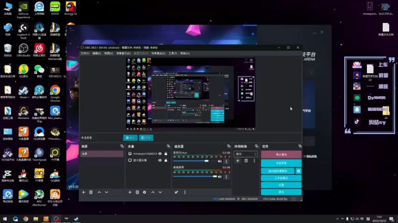Remove selected scene with trash icon

tap(91, 192)
